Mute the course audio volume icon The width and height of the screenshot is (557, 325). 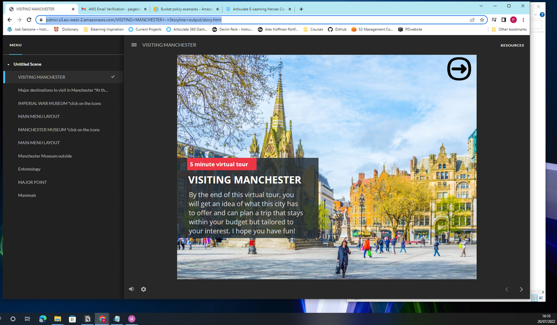pos(132,289)
